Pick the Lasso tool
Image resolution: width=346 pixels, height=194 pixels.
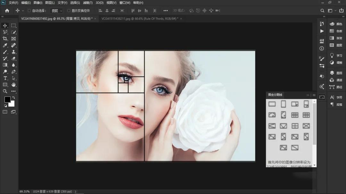(x=5, y=32)
